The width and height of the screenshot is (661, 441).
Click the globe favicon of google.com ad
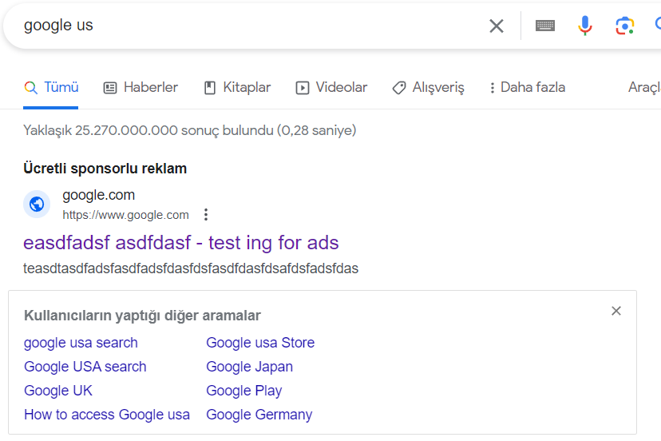(x=37, y=205)
